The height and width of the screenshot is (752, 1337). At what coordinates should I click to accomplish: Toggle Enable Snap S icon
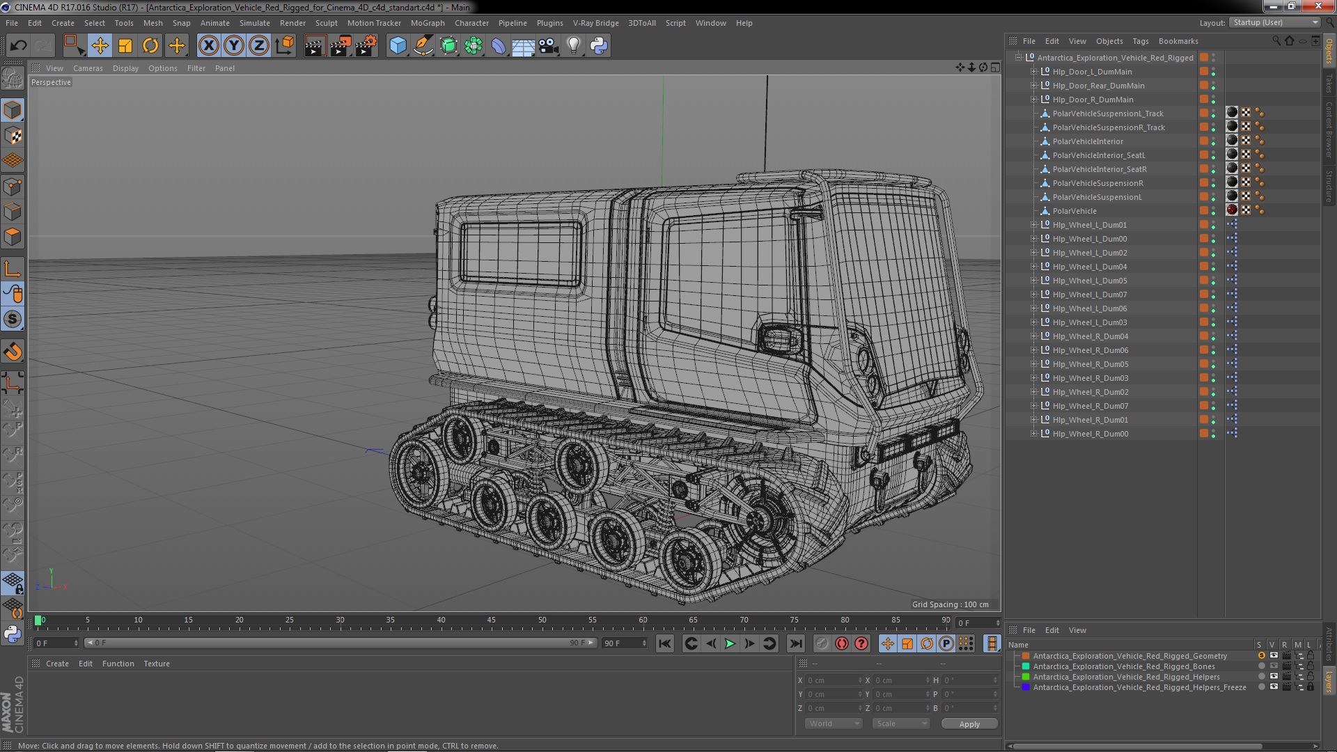click(x=13, y=320)
